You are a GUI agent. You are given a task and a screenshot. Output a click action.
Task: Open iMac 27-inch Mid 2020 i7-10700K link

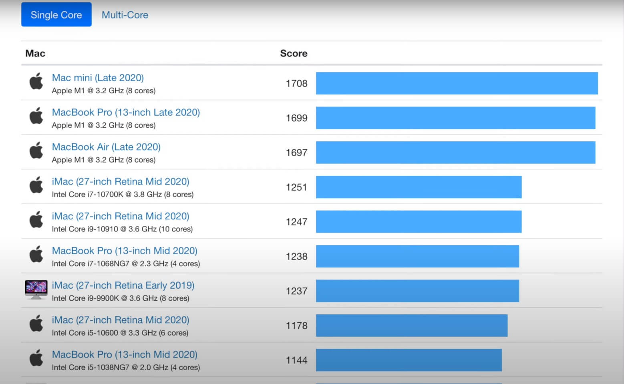point(121,181)
